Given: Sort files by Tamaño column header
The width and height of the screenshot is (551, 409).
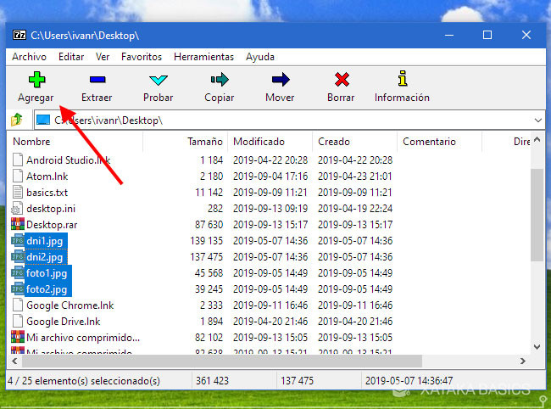Looking at the screenshot, I should tap(205, 142).
